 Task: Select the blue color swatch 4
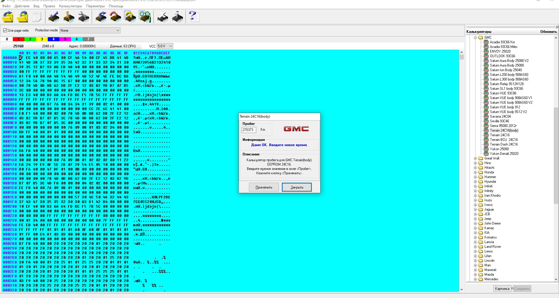[54, 39]
